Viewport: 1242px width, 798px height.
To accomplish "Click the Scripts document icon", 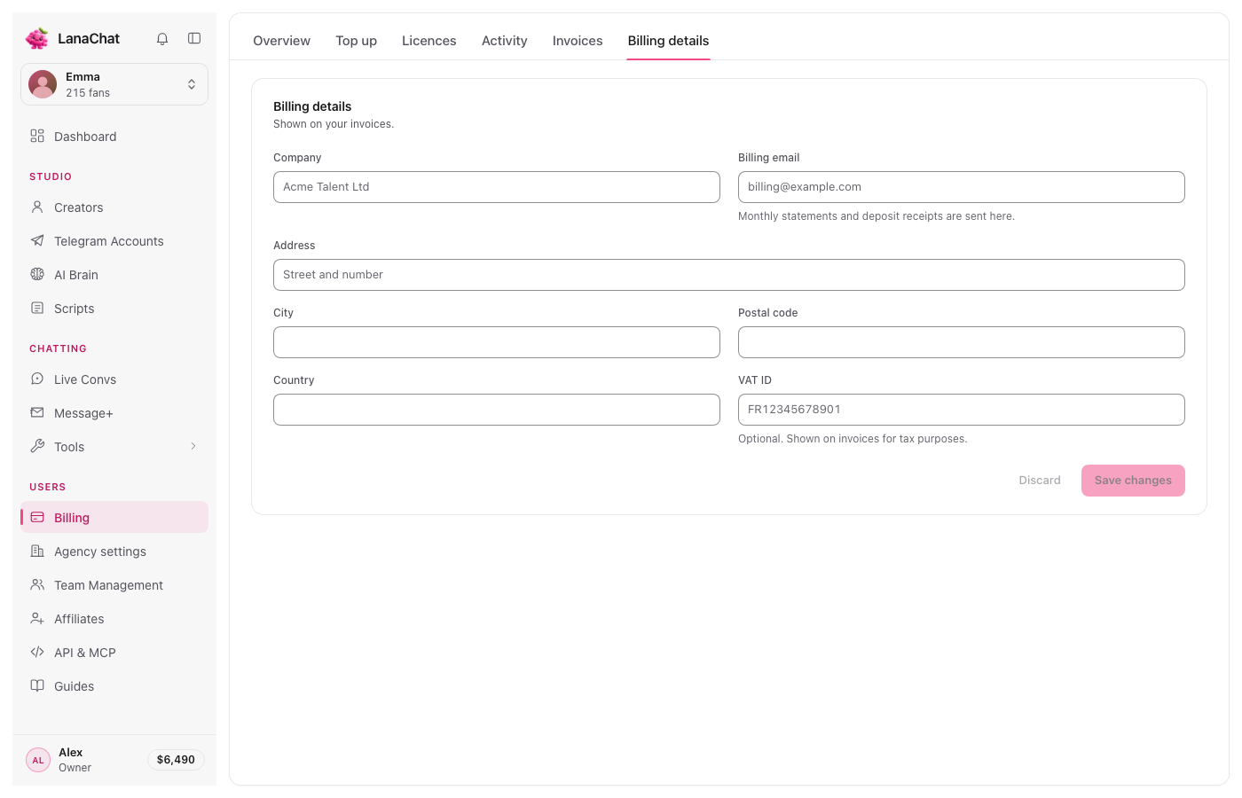I will pyautogui.click(x=37, y=308).
